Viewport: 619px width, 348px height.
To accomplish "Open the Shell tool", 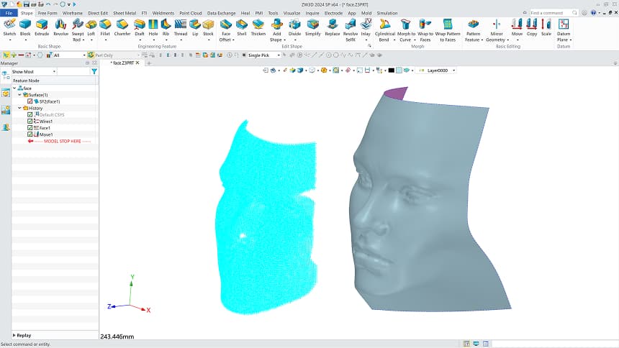I will point(242,27).
